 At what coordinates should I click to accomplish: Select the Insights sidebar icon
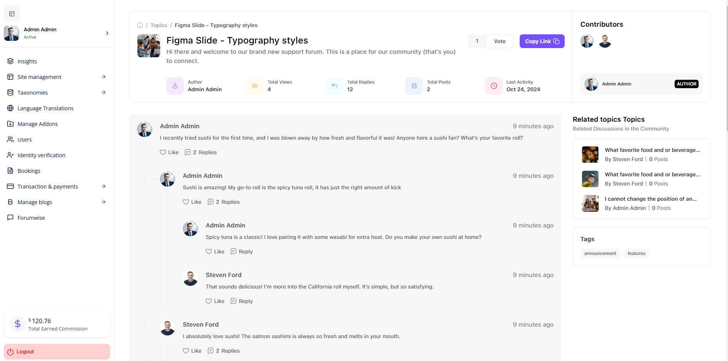pos(10,61)
